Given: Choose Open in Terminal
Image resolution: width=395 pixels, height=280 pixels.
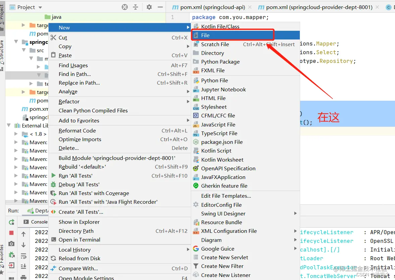Looking at the screenshot, I should (x=120, y=240).
